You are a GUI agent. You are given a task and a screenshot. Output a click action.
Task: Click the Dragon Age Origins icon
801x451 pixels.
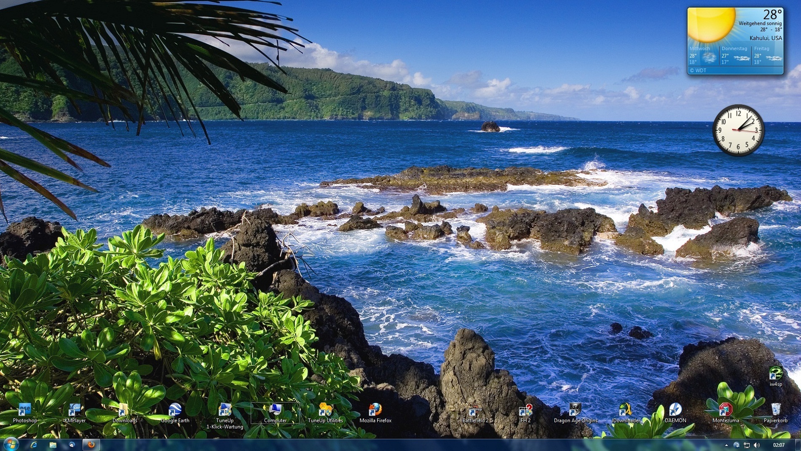click(x=575, y=410)
